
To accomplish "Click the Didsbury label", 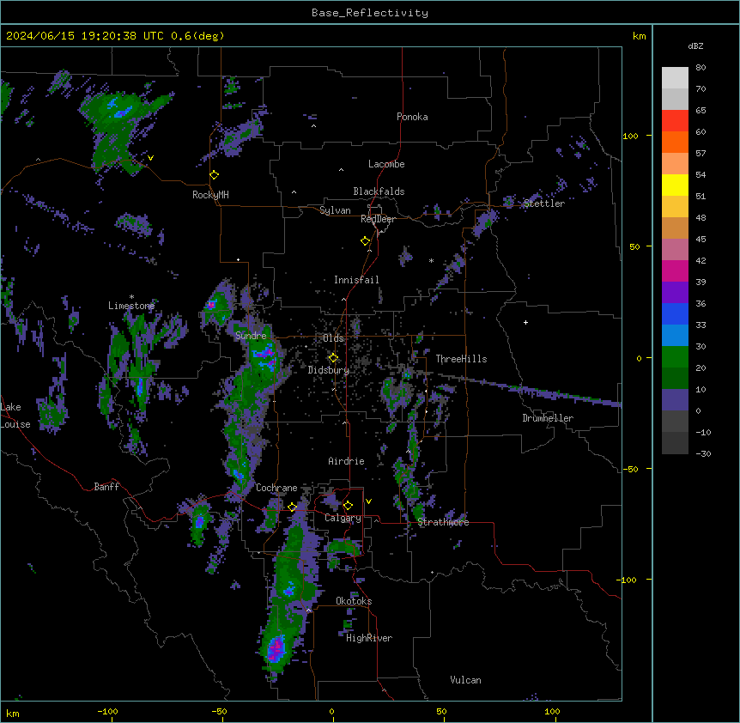I will 329,370.
